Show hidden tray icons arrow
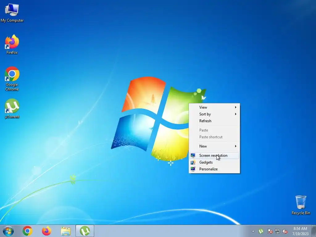This screenshot has height=237, width=316. pos(253,231)
